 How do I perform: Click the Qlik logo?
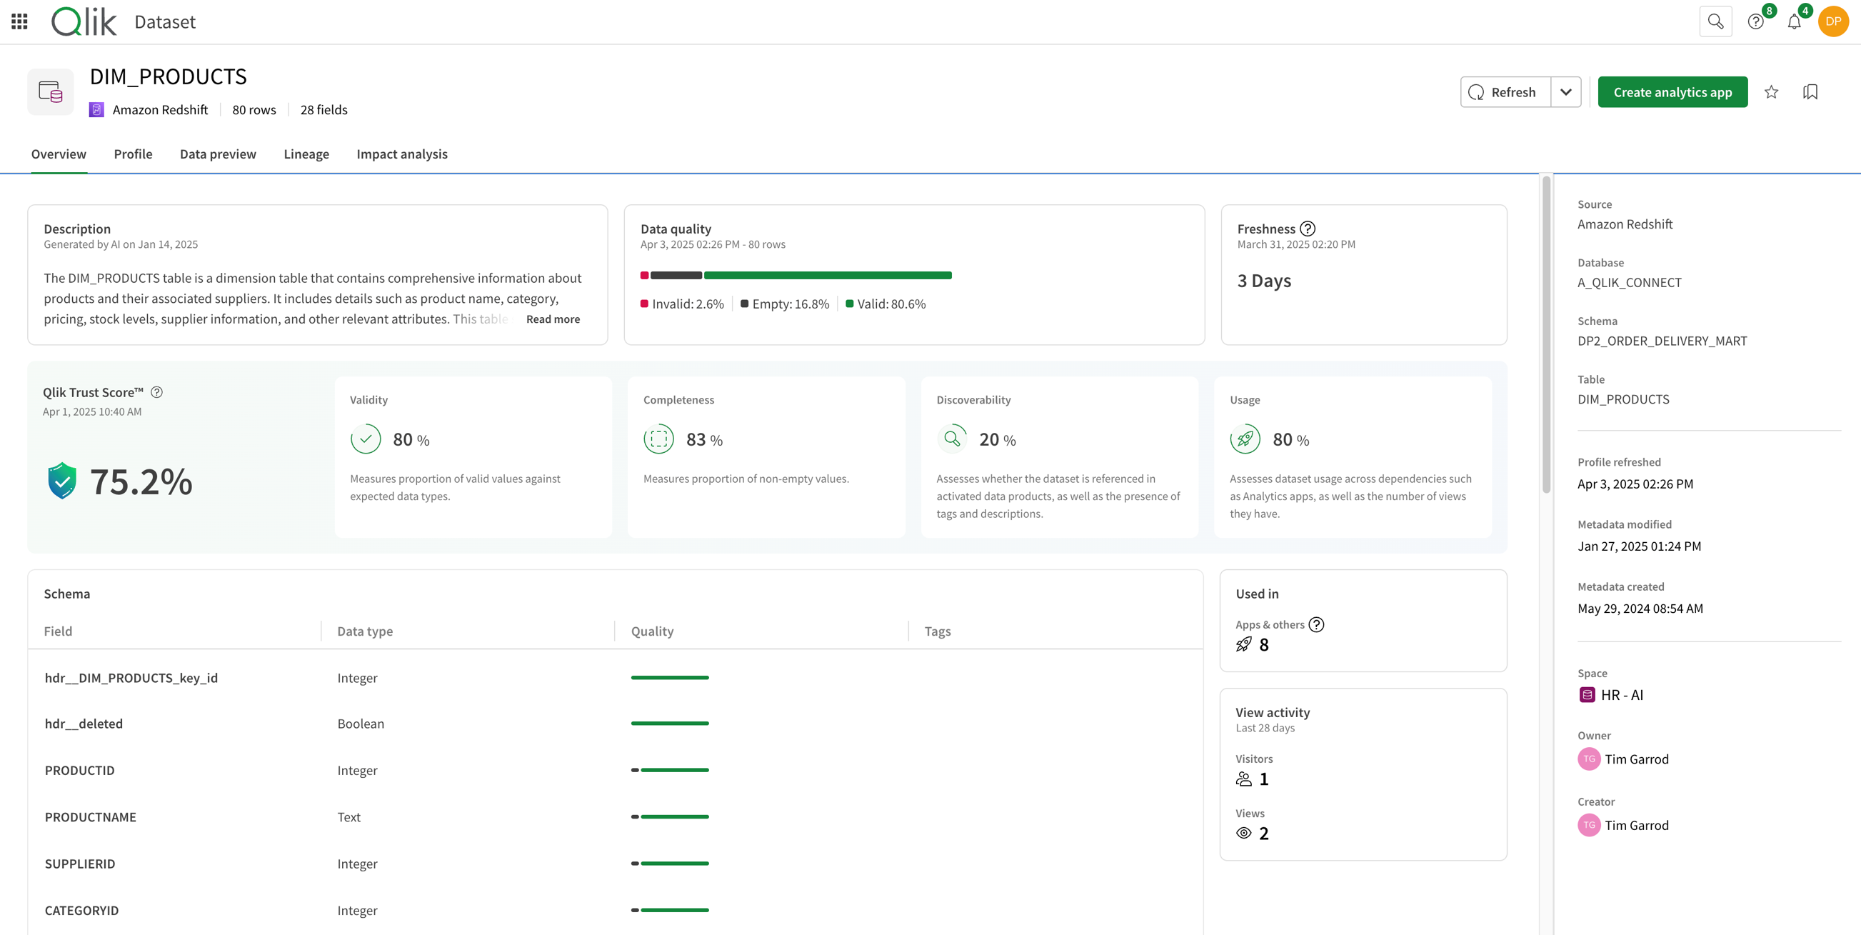pyautogui.click(x=84, y=21)
